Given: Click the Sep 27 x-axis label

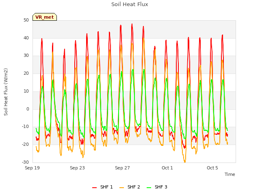Looking at the screenshot, I should coord(122,168).
